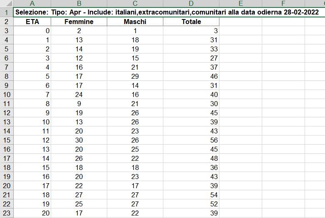The width and height of the screenshot is (325, 218).
Task: Click the Totale header cell
Action: pyautogui.click(x=191, y=22)
